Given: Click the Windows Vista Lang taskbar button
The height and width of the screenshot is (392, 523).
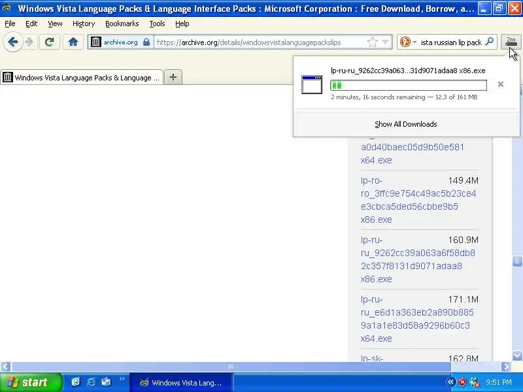Looking at the screenshot, I should pos(182,383).
